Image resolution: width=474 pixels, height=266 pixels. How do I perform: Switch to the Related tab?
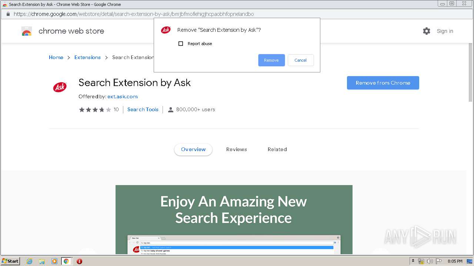(x=277, y=149)
